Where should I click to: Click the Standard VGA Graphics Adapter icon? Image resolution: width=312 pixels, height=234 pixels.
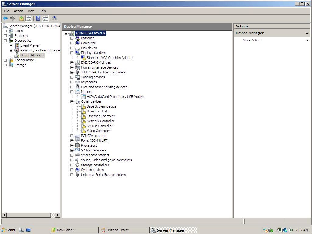click(83, 58)
